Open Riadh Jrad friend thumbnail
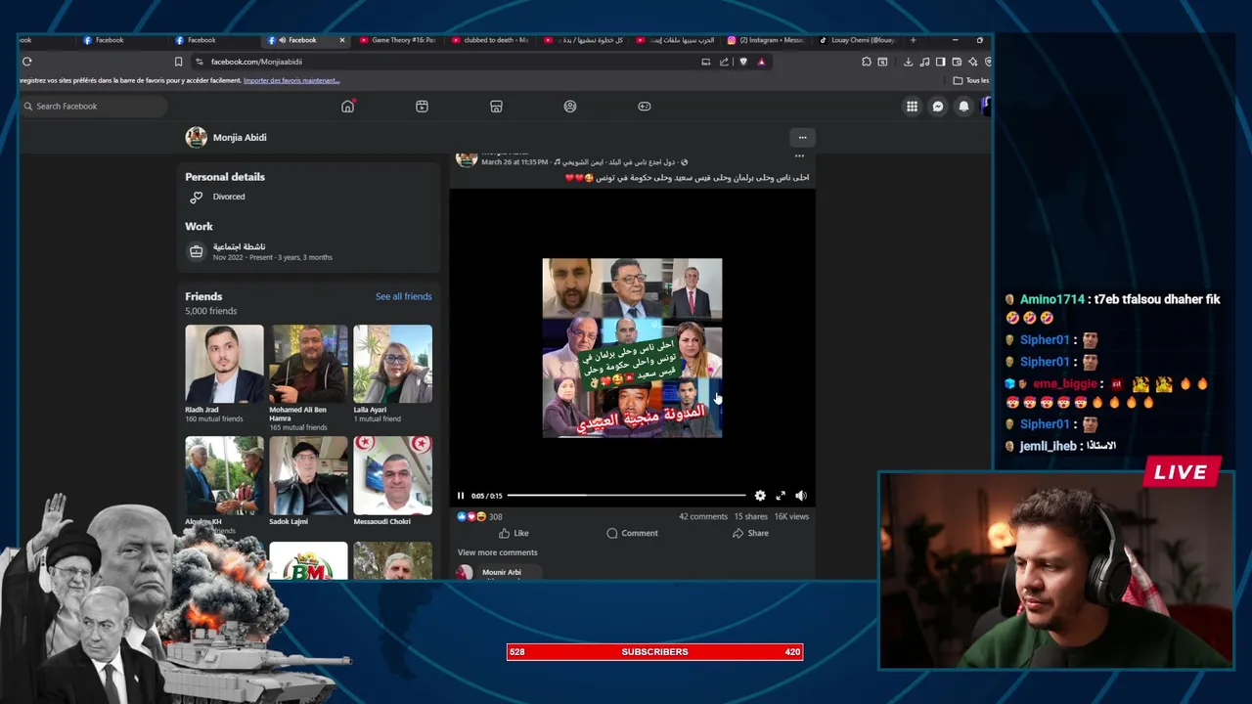 pos(224,364)
